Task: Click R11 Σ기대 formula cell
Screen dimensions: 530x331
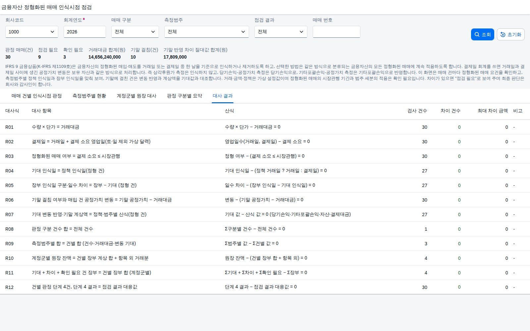Action: (266, 273)
